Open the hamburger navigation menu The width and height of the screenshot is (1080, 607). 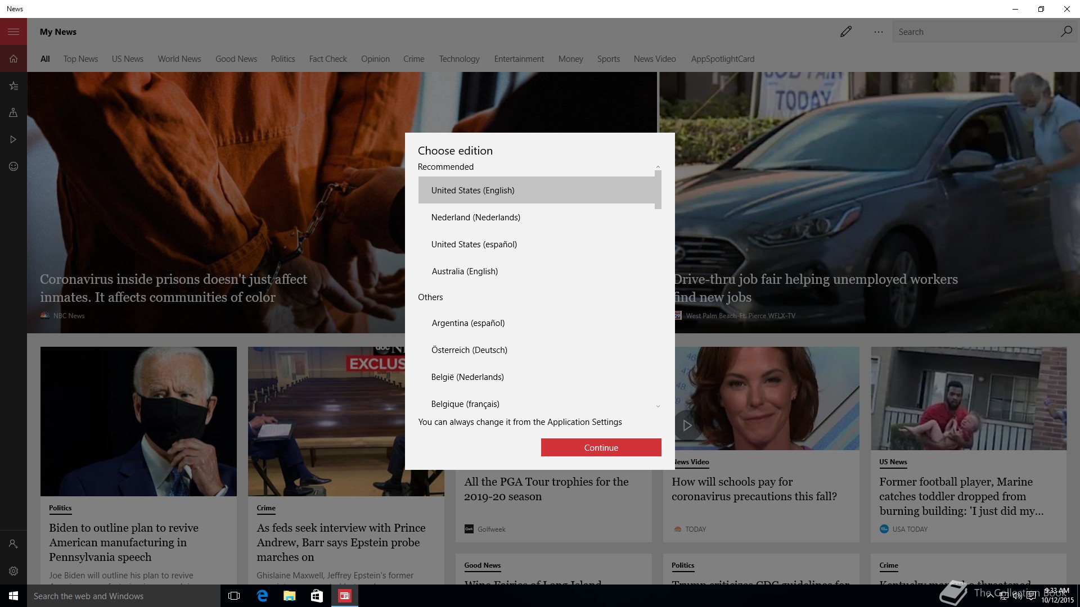click(13, 31)
